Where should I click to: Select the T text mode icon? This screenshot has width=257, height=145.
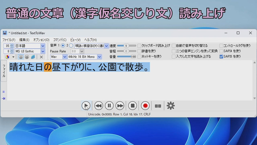tap(21, 57)
